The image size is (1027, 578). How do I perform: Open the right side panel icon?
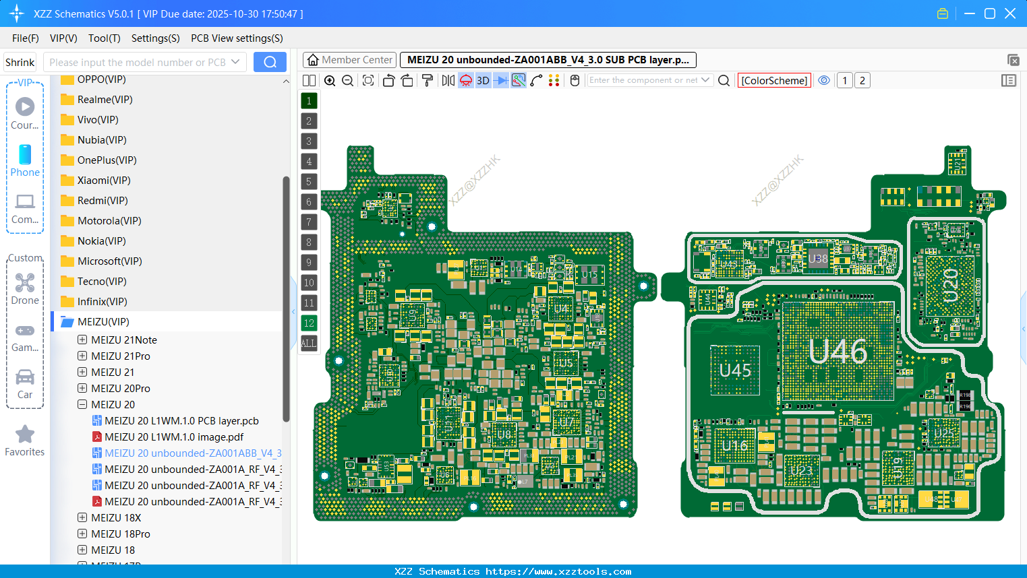1009,80
